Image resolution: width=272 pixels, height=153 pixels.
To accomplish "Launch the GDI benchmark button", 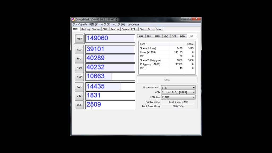I will pos(79,87).
